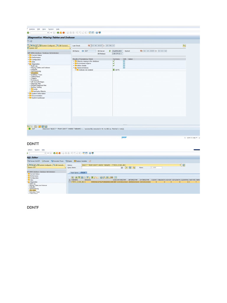Open the Goto menu in Diagnostics window
The height and width of the screenshot is (303, 227).
[44, 29]
